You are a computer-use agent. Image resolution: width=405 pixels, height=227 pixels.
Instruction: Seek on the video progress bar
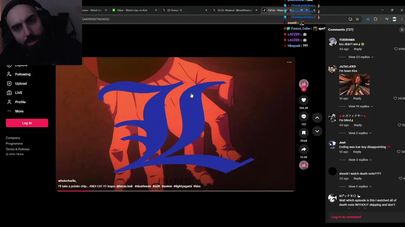click(x=175, y=191)
